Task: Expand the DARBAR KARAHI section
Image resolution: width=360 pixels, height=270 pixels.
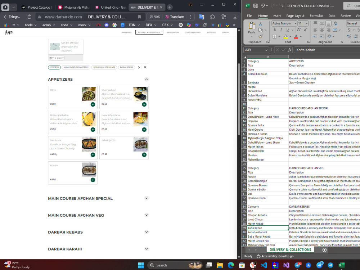Action: (147, 249)
